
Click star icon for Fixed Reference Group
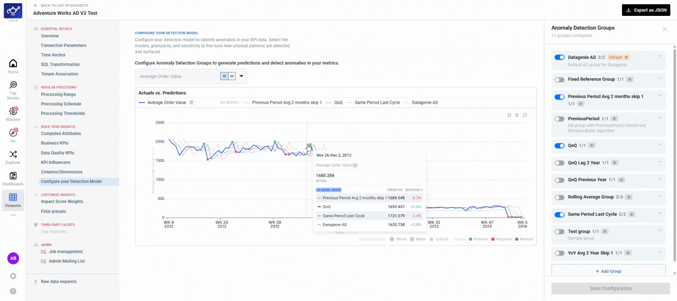tap(630, 79)
